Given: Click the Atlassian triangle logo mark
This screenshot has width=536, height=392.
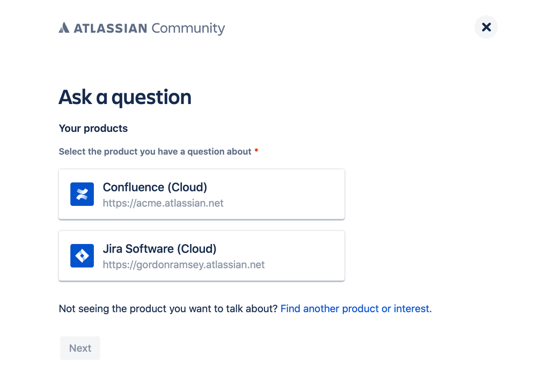Looking at the screenshot, I should pos(64,28).
